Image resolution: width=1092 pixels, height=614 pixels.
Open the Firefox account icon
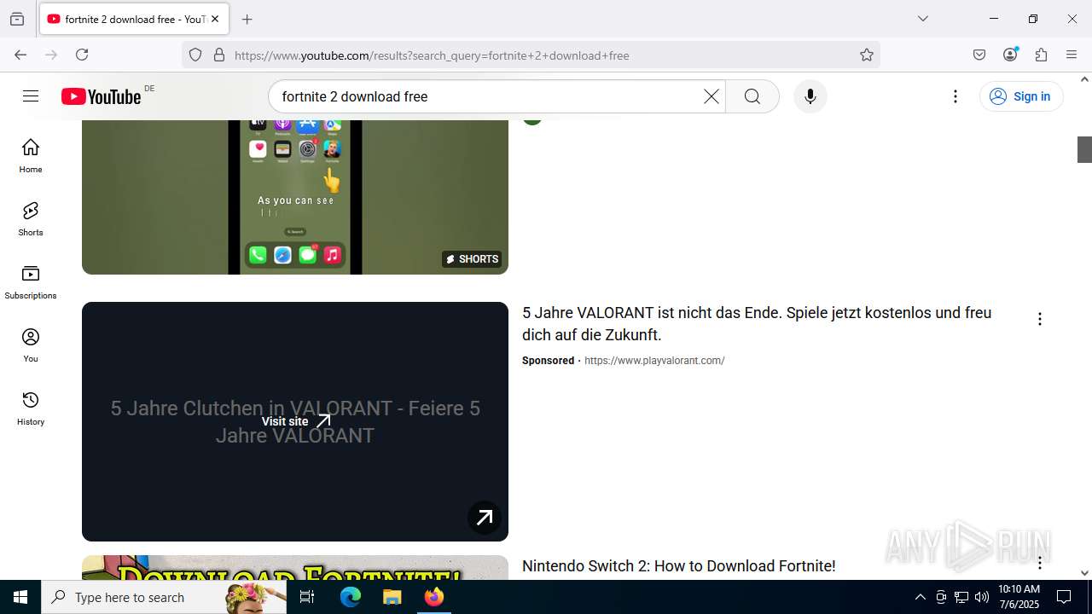point(1010,55)
